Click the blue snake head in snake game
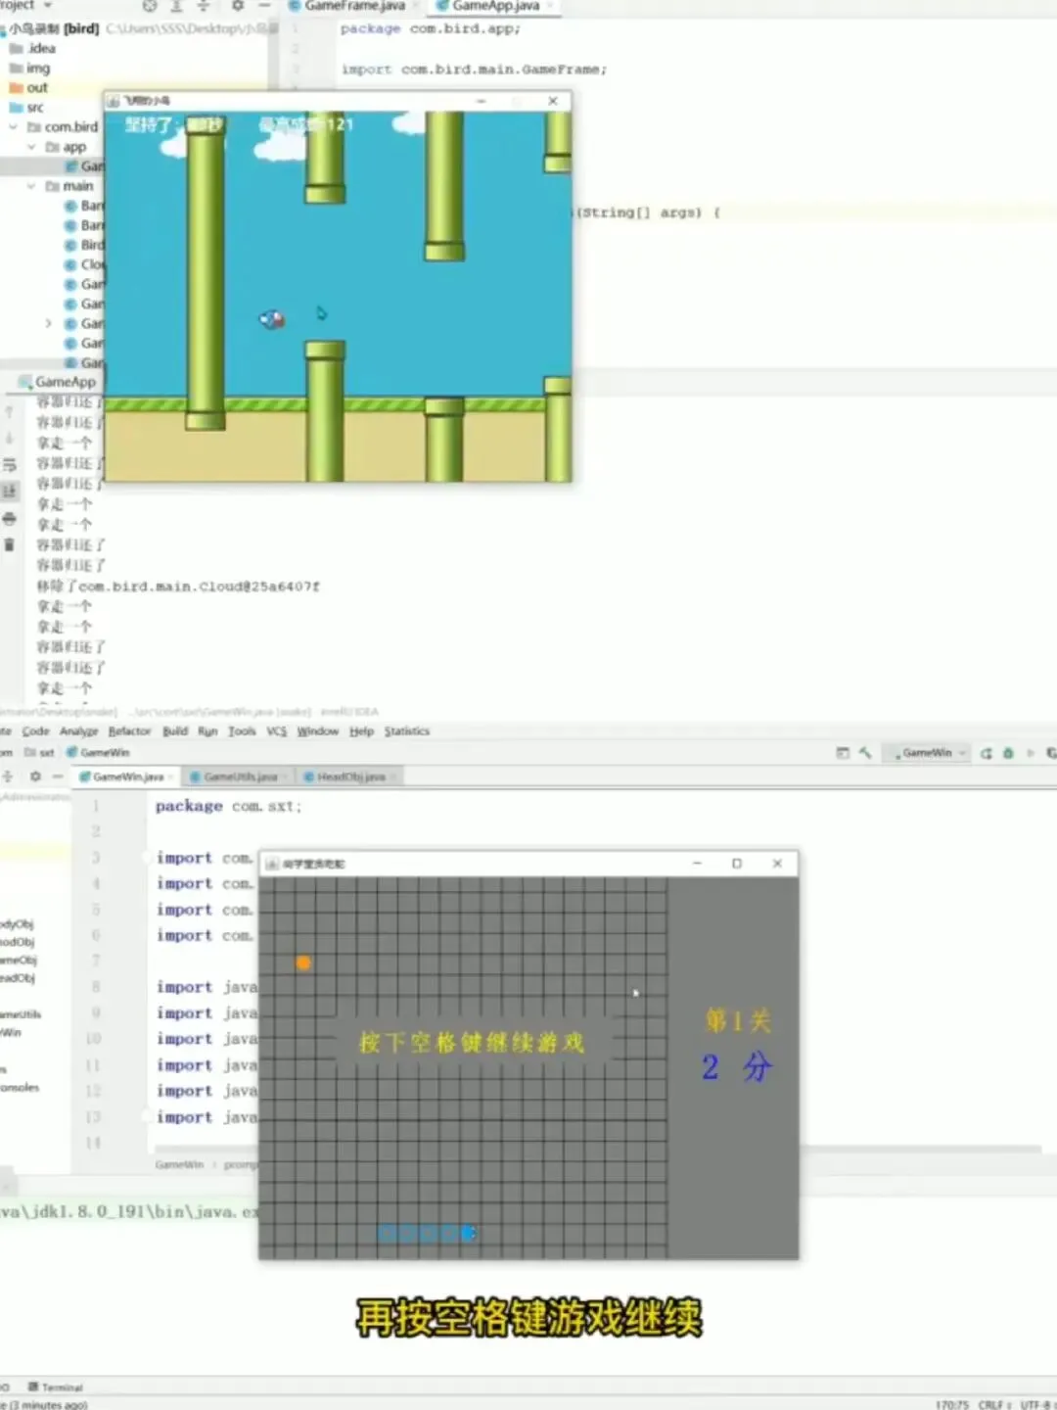The image size is (1057, 1410). click(468, 1233)
